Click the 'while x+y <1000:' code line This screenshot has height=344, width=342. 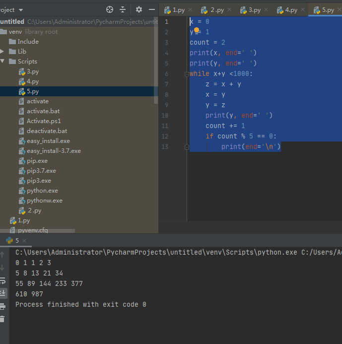(x=221, y=73)
